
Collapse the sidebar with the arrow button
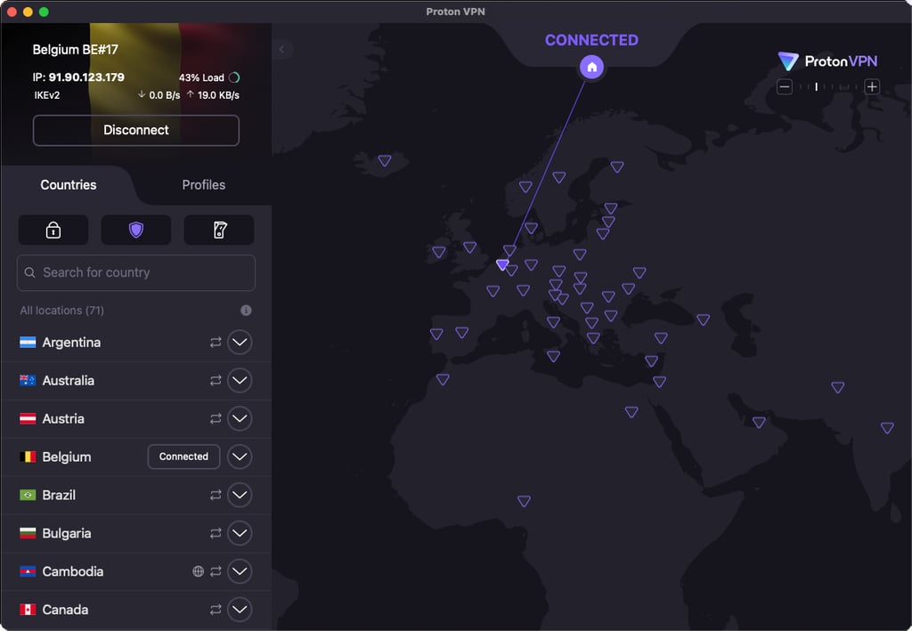tap(282, 49)
